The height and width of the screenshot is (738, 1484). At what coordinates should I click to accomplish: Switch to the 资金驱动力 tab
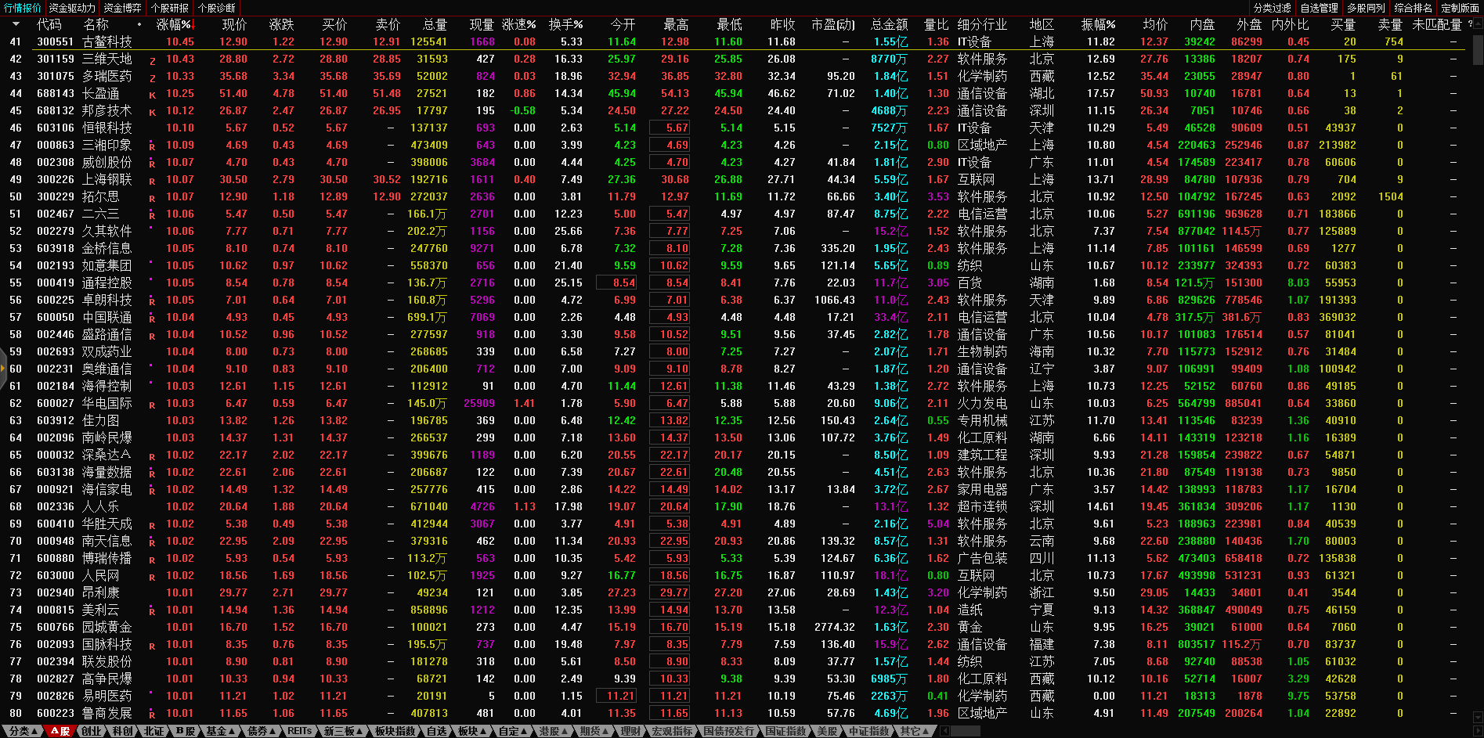pos(72,8)
